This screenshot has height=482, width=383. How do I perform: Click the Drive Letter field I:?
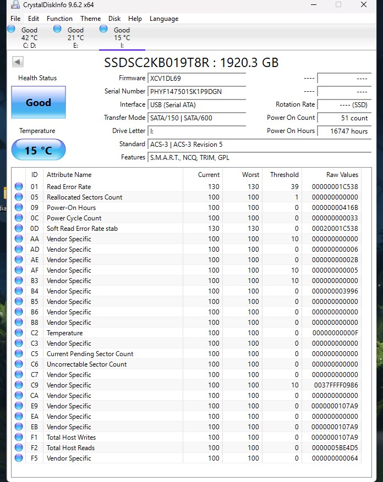(x=197, y=131)
